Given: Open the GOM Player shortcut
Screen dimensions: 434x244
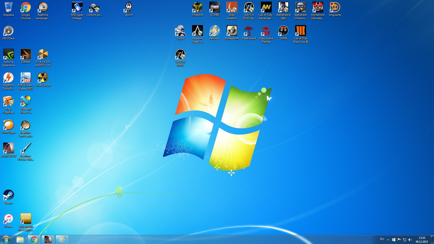Looking at the screenshot, I should click(x=8, y=125).
